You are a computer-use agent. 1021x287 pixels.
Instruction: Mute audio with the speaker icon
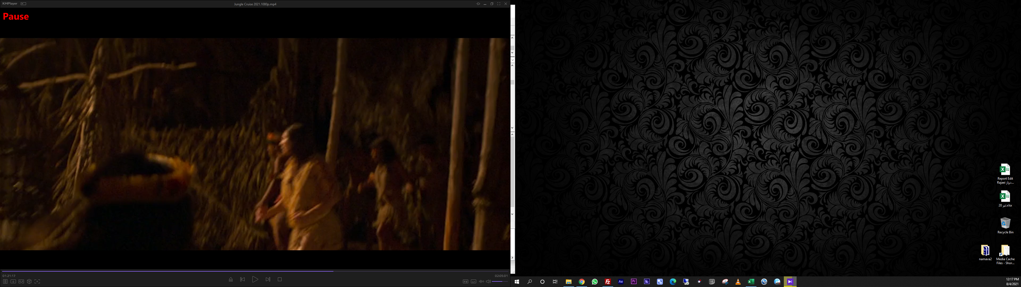click(x=488, y=281)
